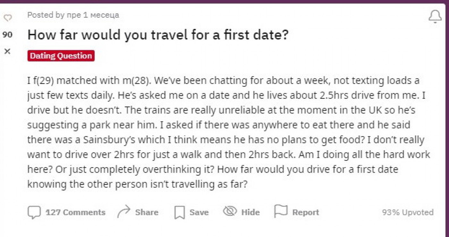
Task: Toggle the Save bookmark icon
Action: click(x=180, y=212)
